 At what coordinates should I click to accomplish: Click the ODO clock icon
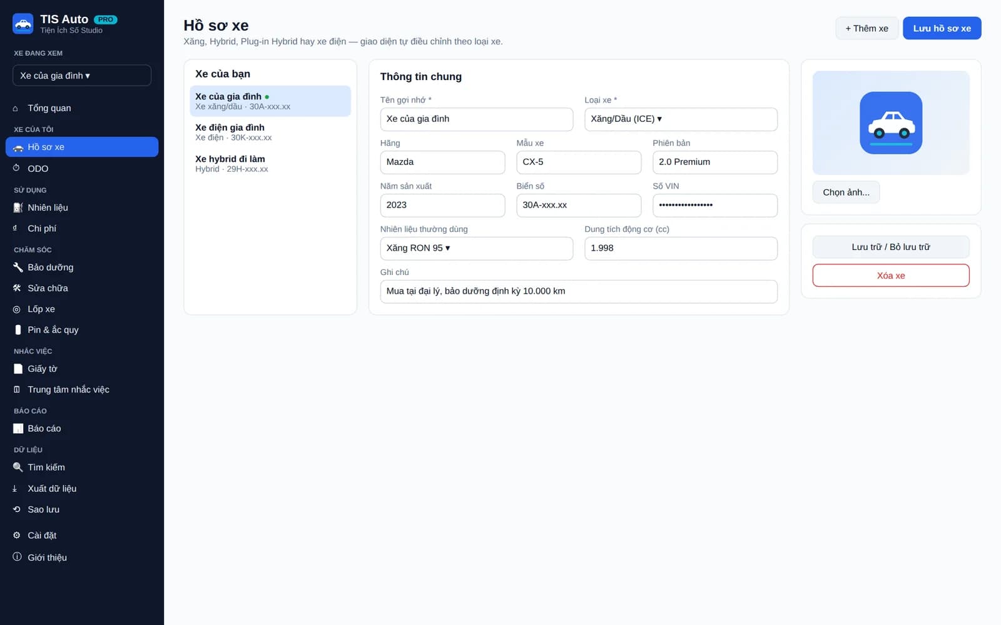coord(17,168)
